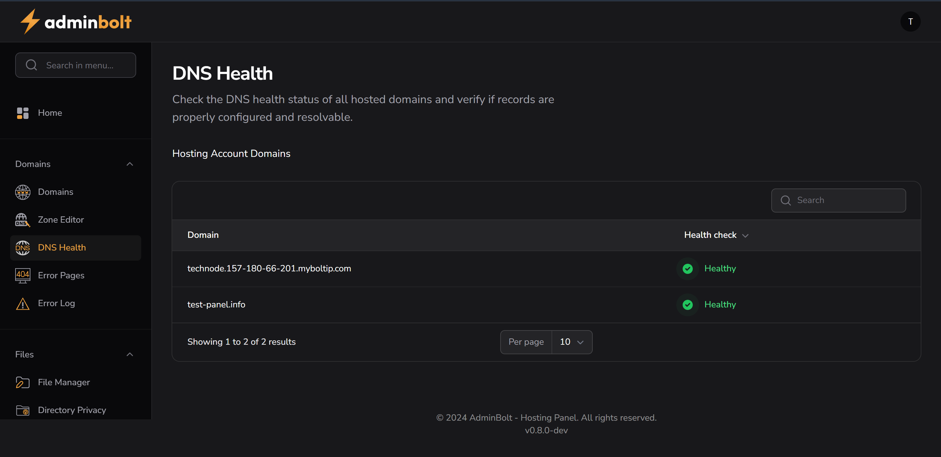
Task: Click the Error Pages 404 icon
Action: tap(22, 275)
